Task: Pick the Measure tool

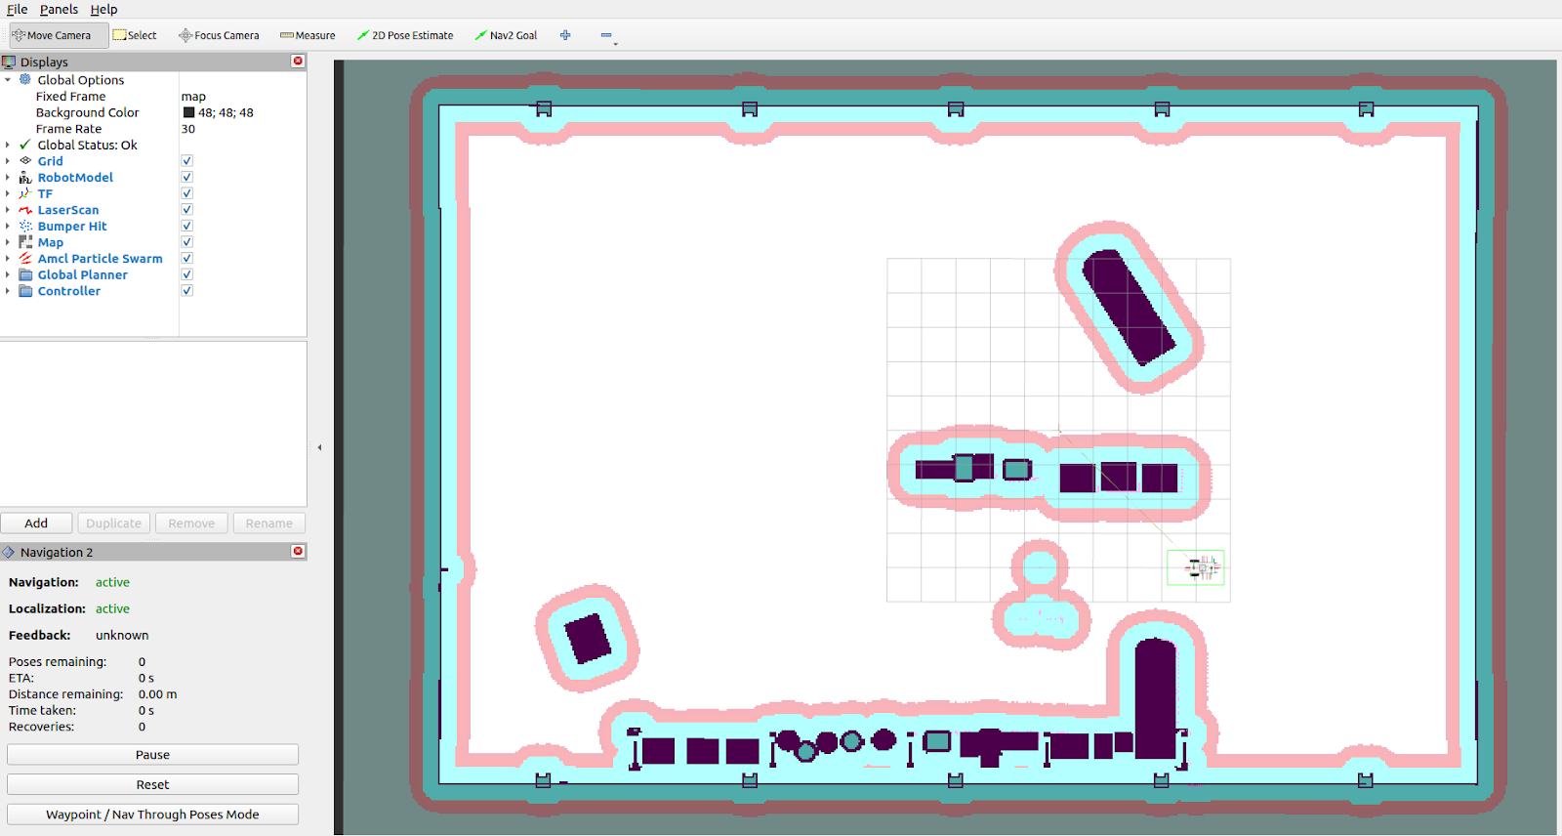Action: click(x=308, y=35)
